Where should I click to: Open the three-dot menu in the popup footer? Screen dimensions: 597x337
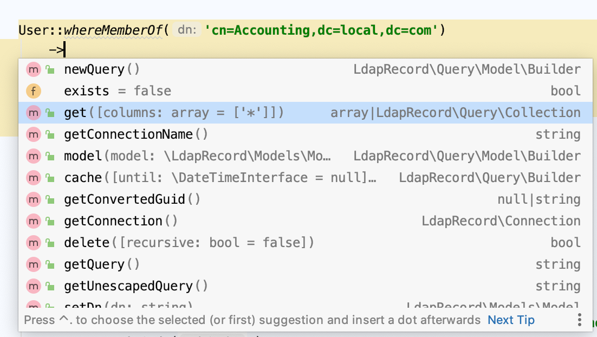tap(579, 320)
